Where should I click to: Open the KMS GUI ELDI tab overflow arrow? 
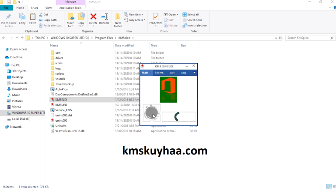point(194,73)
